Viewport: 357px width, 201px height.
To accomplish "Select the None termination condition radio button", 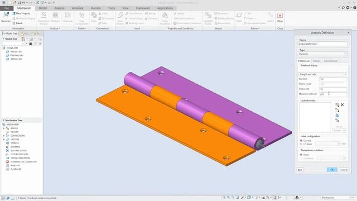I will (301, 155).
